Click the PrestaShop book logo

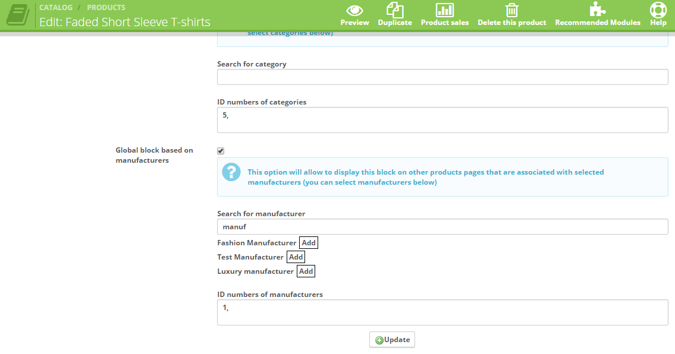tap(17, 15)
